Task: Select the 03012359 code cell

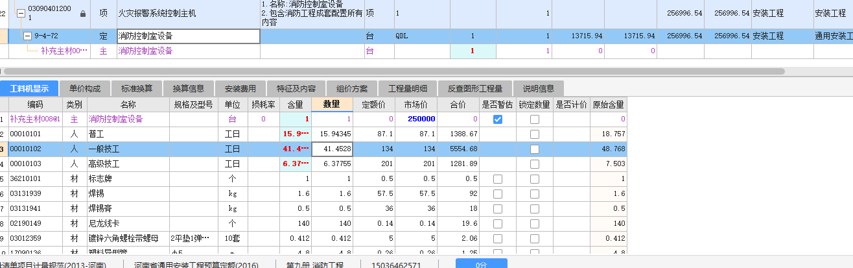Action: pos(35,239)
